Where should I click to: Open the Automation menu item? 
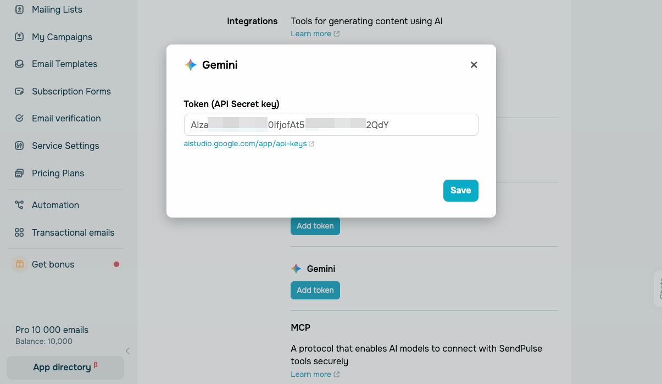point(55,205)
